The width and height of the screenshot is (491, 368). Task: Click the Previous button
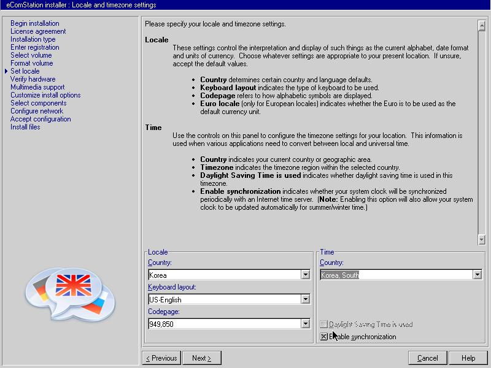(161, 358)
